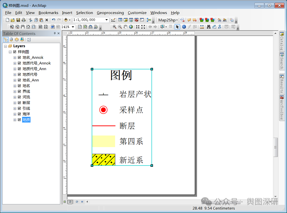Uncheck the 断层 layer checkbox

pos(19,103)
